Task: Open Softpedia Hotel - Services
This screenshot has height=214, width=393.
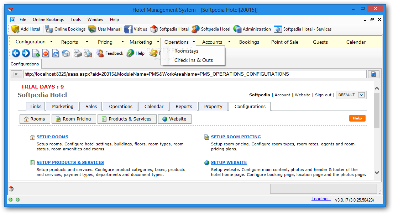Action: coord(303,29)
